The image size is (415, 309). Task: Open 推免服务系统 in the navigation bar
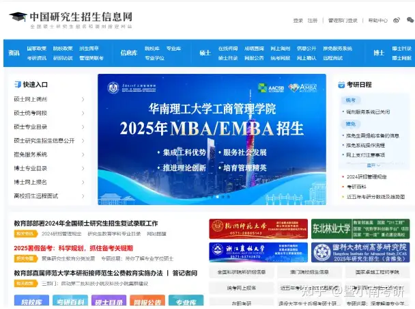click(337, 49)
